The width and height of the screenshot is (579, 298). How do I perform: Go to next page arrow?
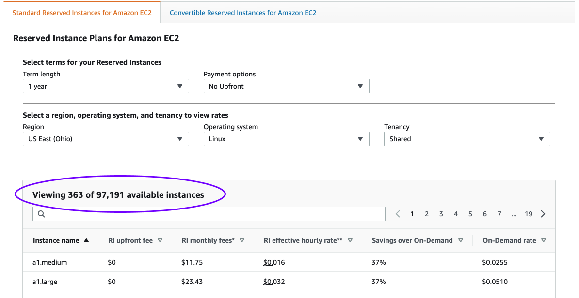tap(543, 214)
